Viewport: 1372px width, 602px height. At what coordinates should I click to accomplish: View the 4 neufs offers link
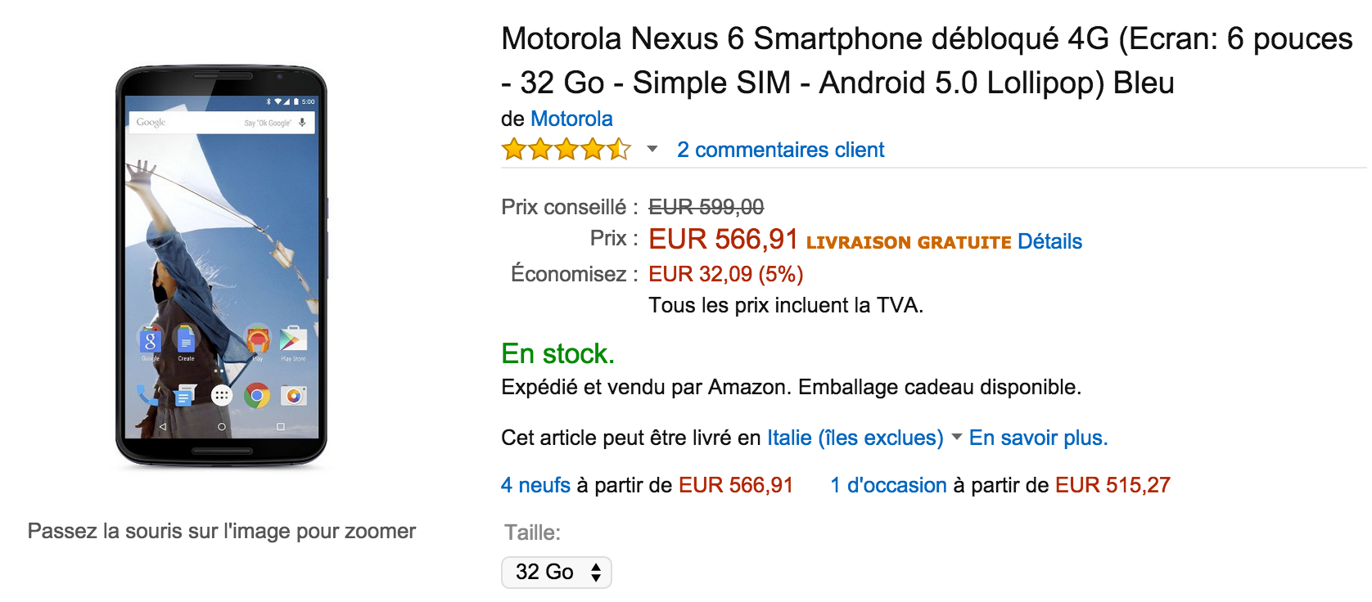pyautogui.click(x=535, y=485)
